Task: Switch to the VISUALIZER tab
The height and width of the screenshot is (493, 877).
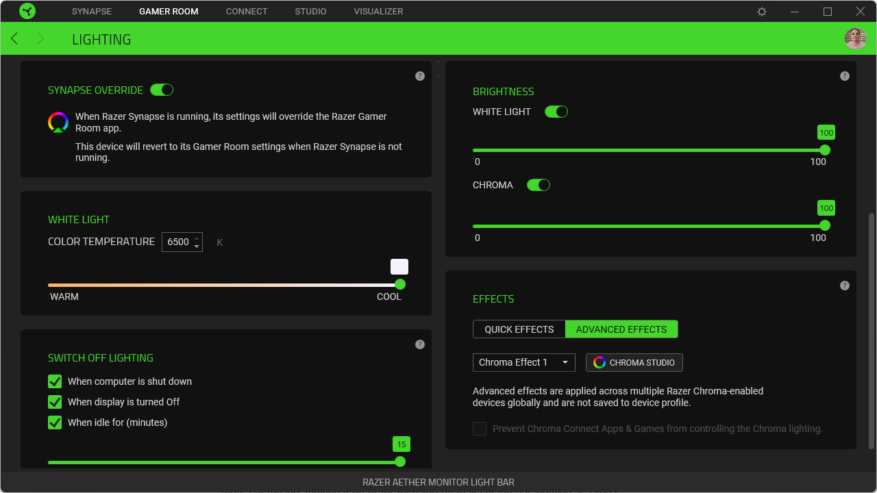Action: [378, 12]
